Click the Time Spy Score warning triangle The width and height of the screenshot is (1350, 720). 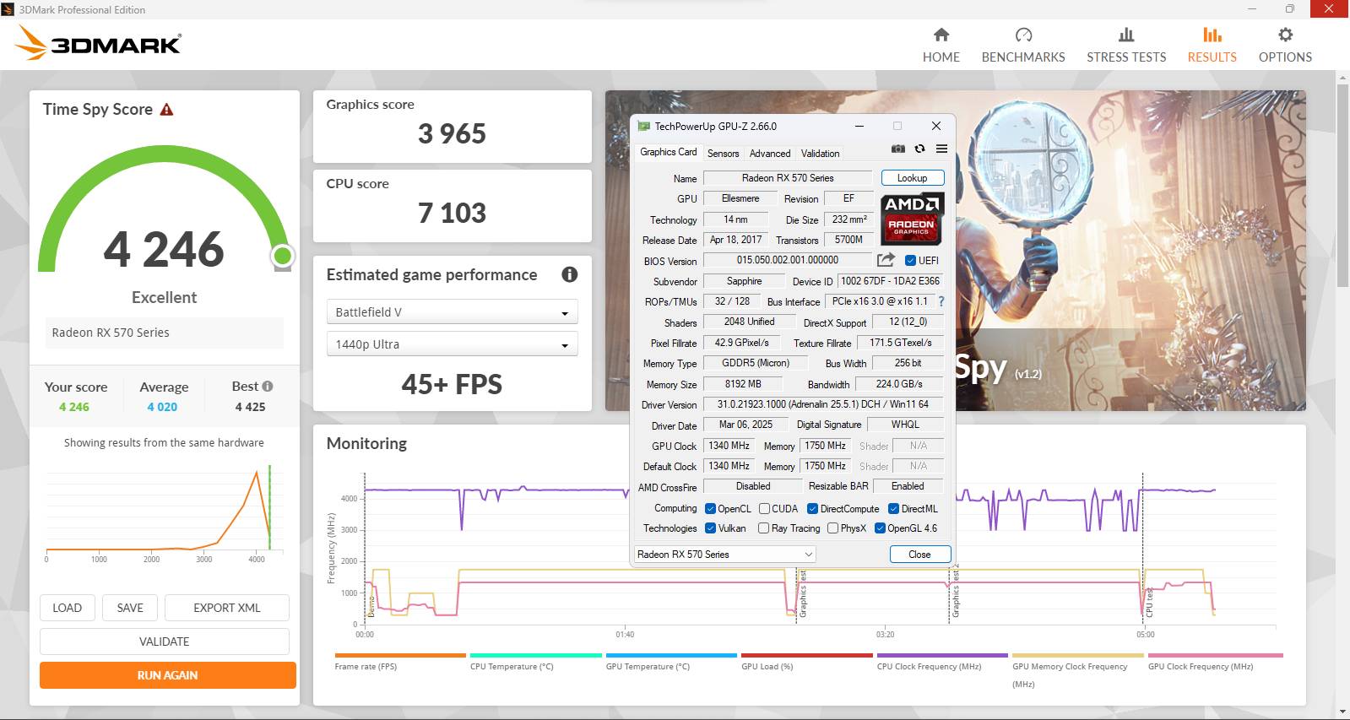166,110
